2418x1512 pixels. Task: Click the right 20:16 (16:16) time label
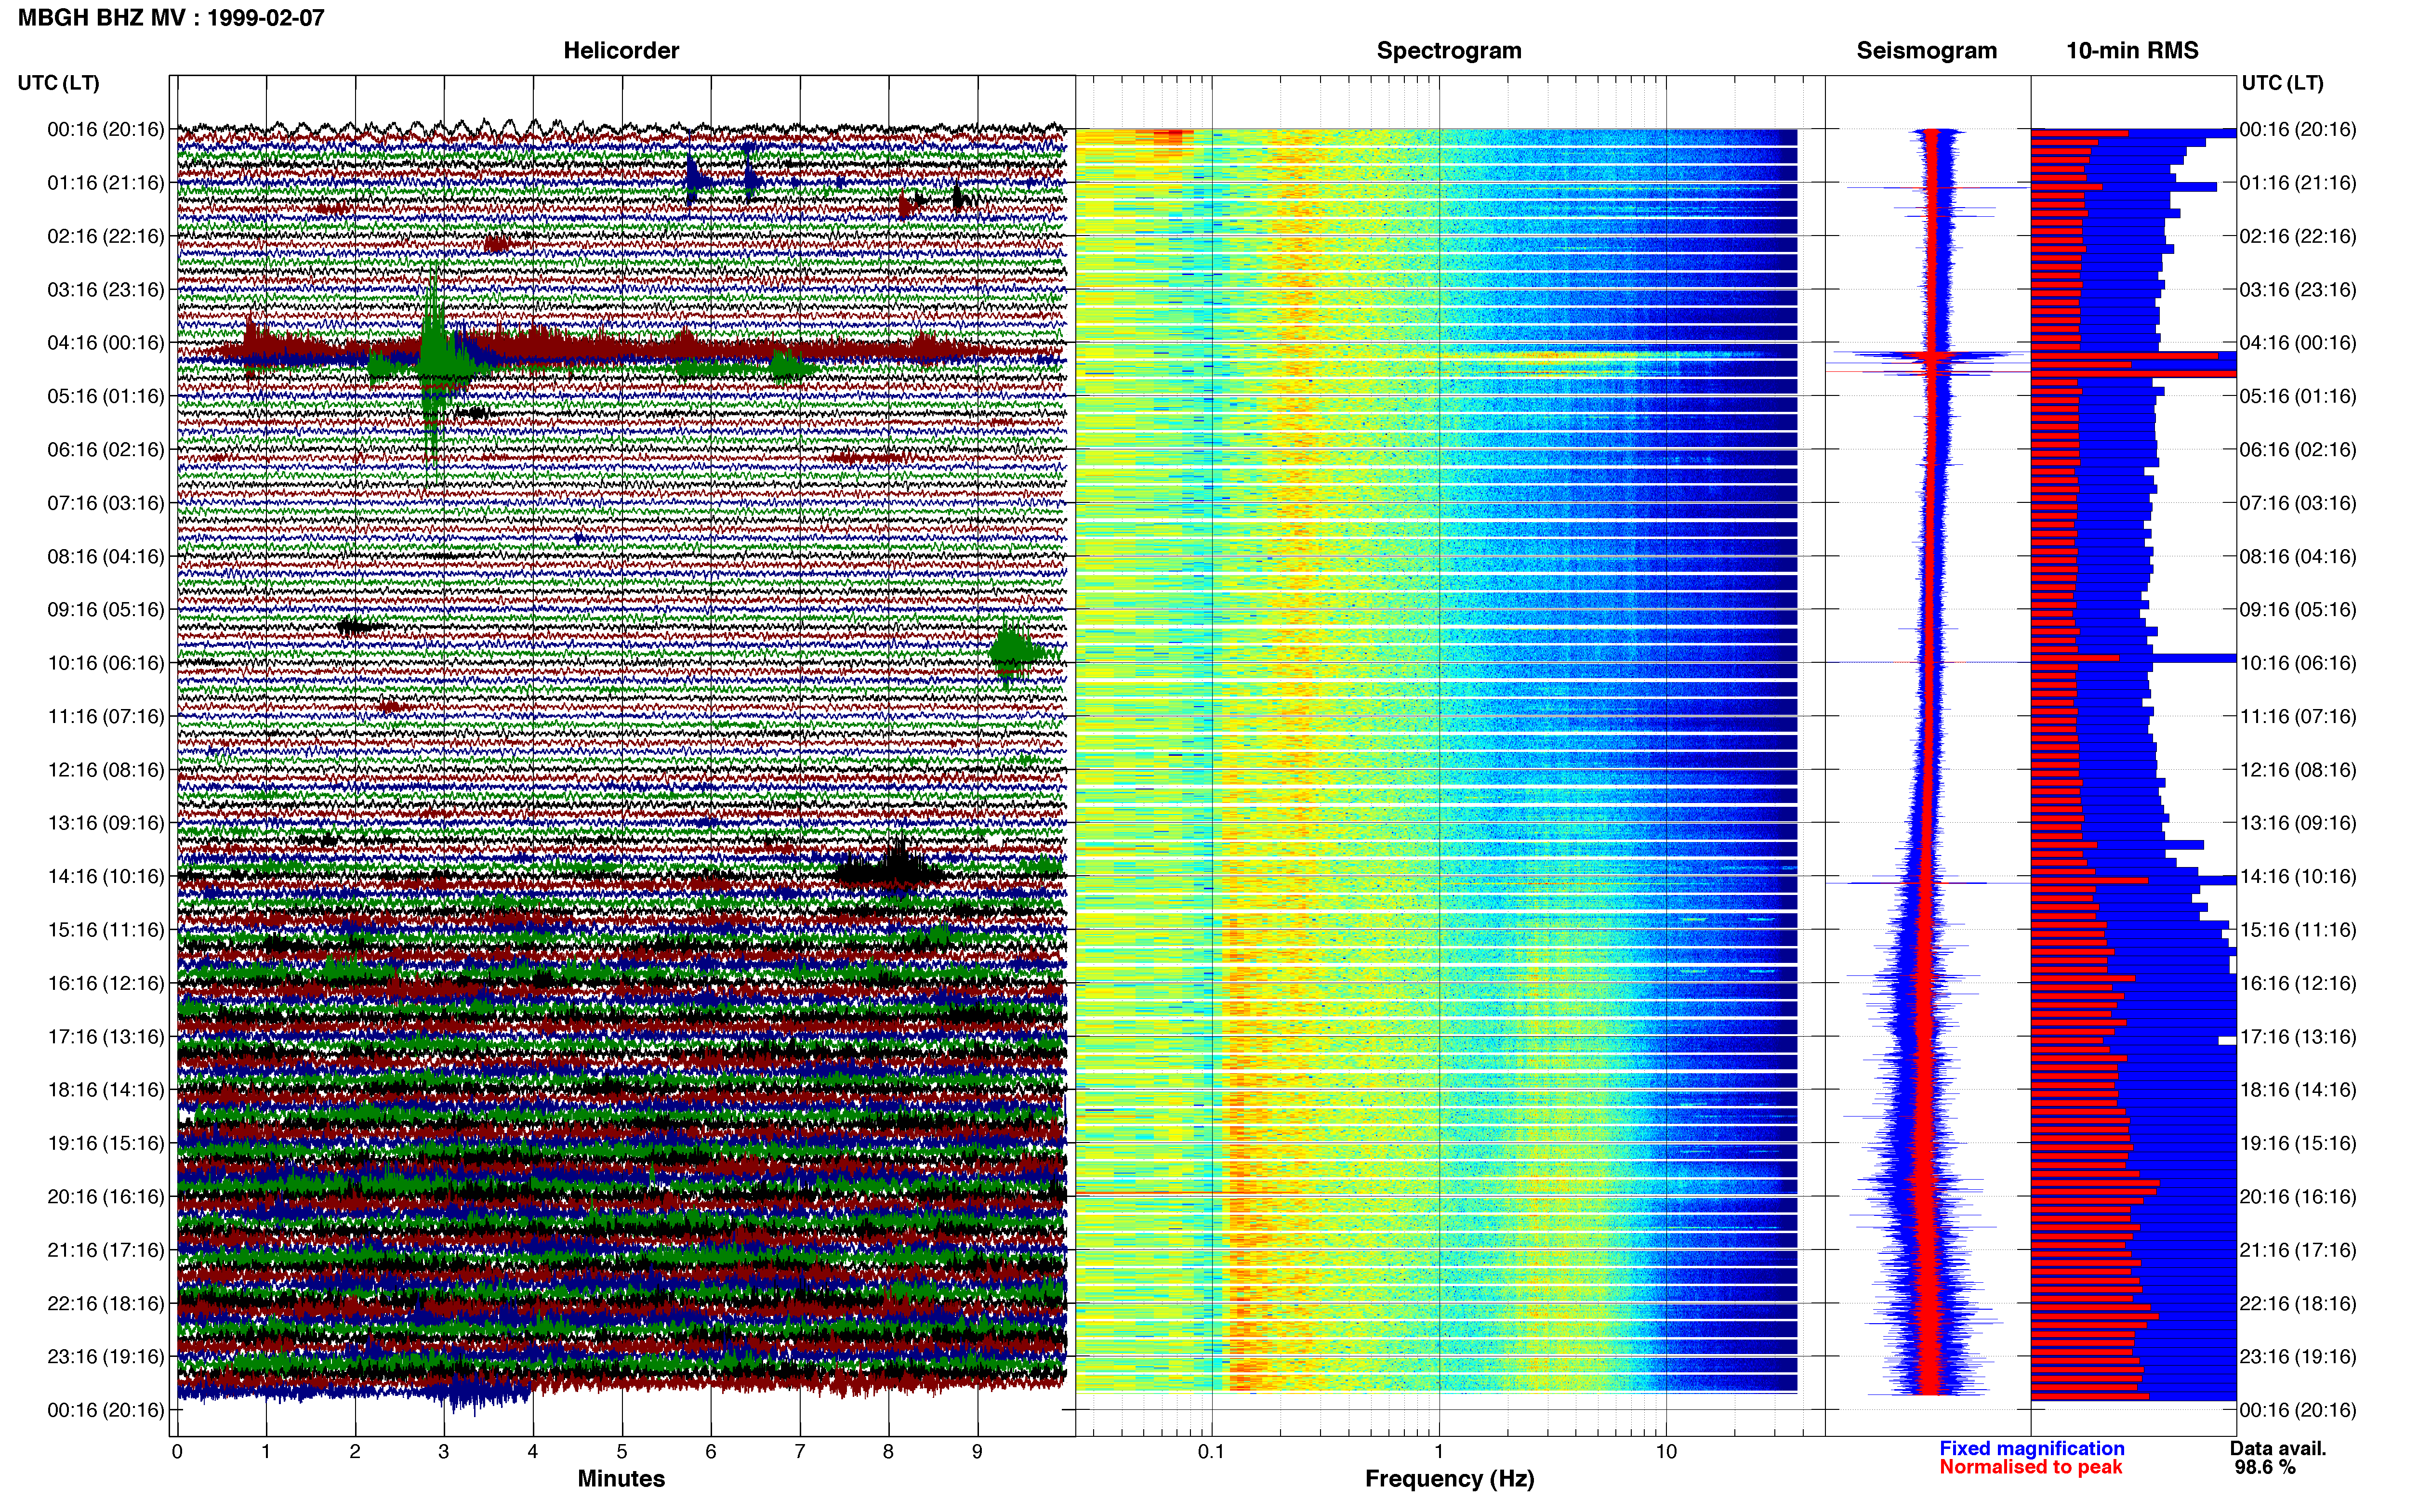(2298, 1196)
